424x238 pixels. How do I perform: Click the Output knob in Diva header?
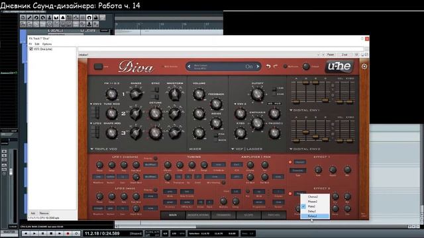coord(306,66)
